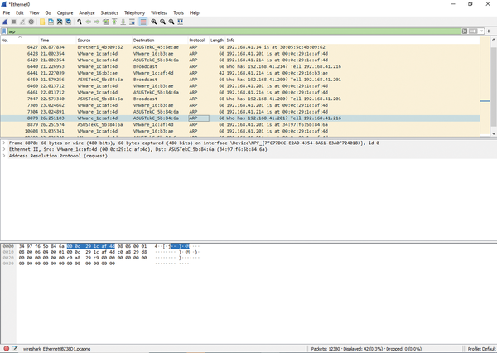Add a filter button with the plus icon
The height and width of the screenshot is (353, 497).
tap(489, 31)
